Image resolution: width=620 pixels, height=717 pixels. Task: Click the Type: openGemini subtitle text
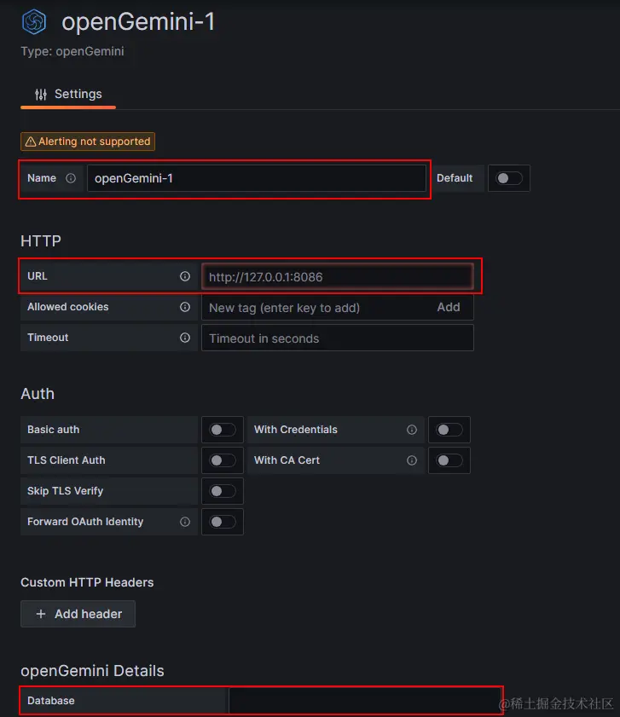[72, 51]
